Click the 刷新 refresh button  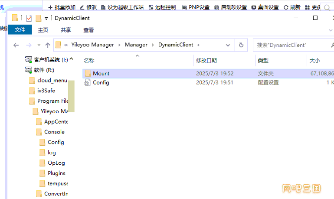[x=292, y=7]
